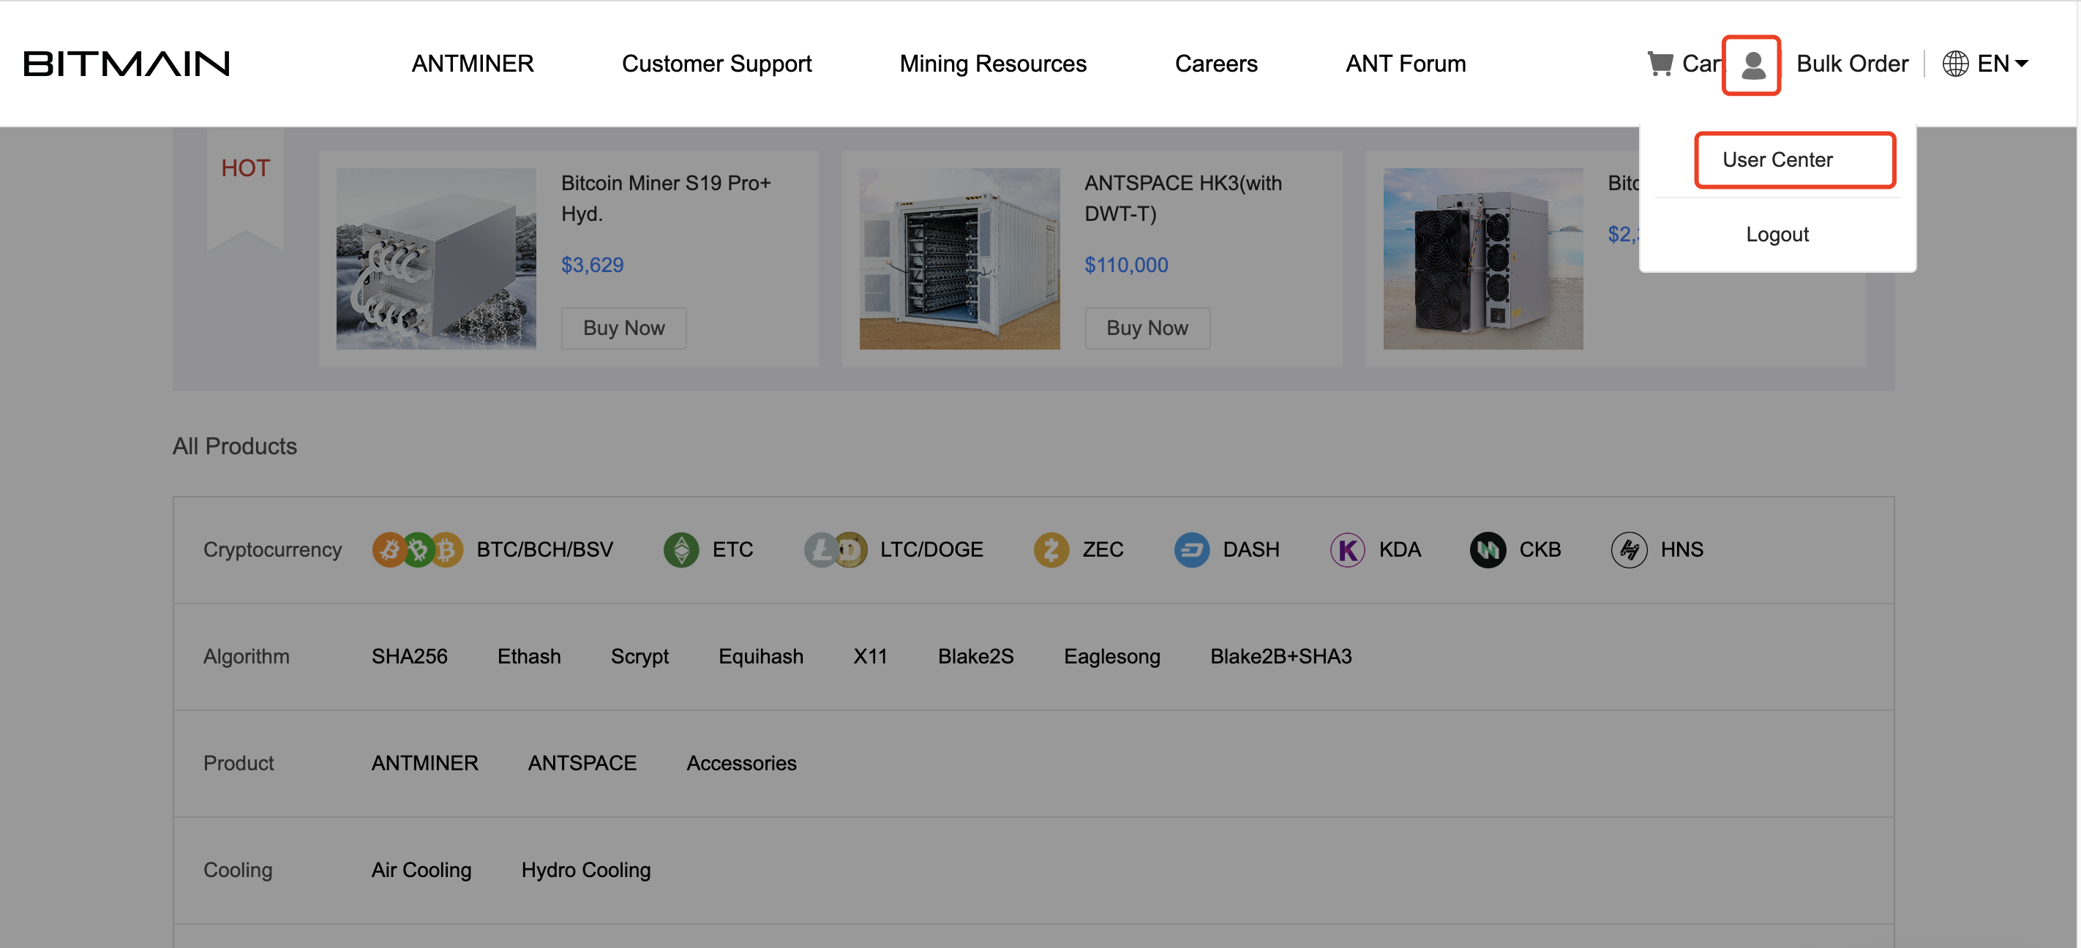Choose User Center from dropdown
Screen dimensions: 2081x948
pyautogui.click(x=1777, y=160)
